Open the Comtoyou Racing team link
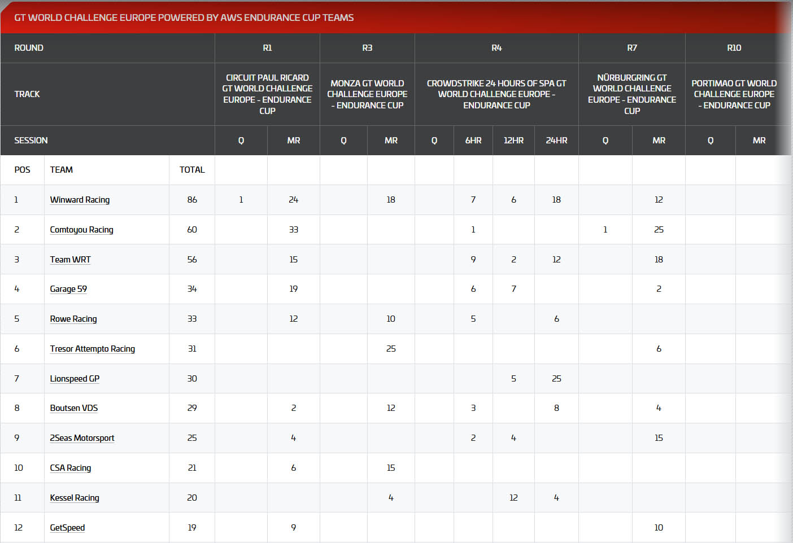 pyautogui.click(x=81, y=230)
